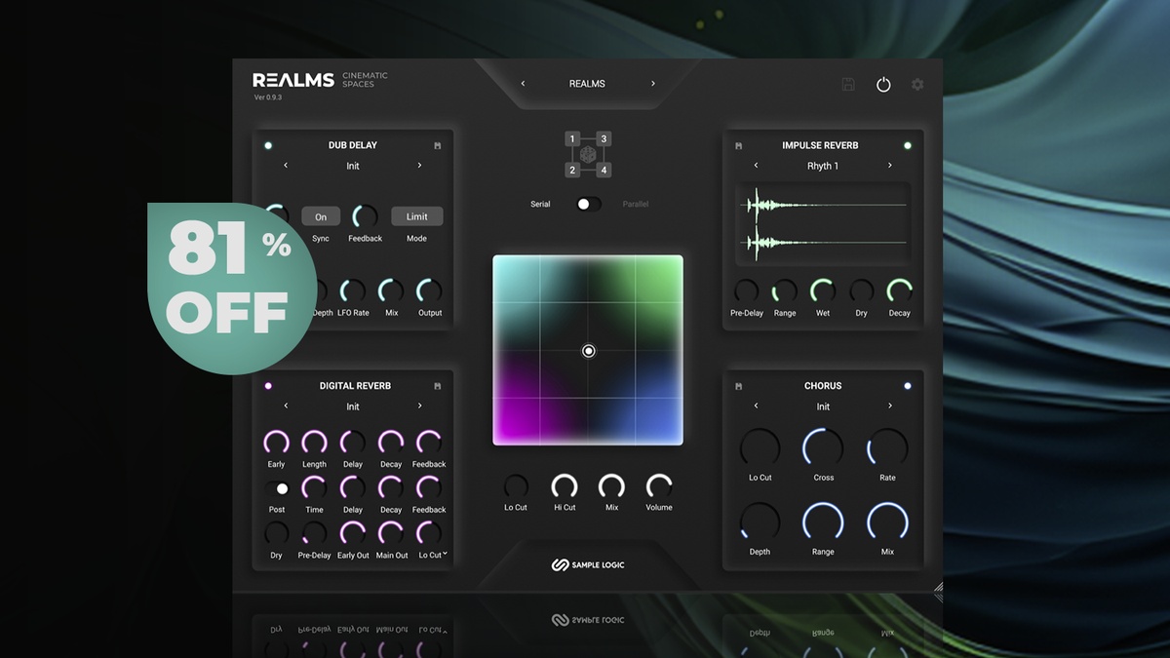Click the Dub Delay Mix knob
This screenshot has height=658, width=1170.
[x=391, y=290]
